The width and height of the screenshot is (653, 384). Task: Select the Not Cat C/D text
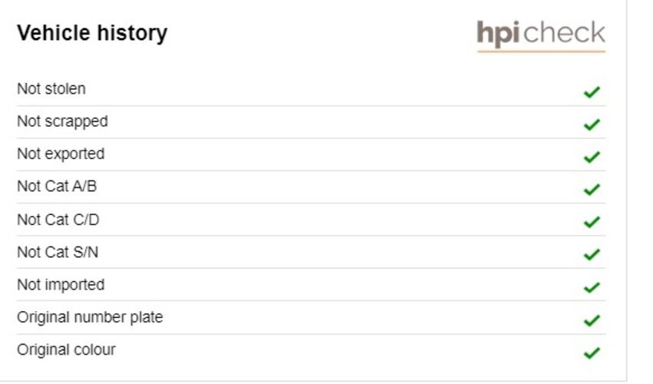[58, 220]
